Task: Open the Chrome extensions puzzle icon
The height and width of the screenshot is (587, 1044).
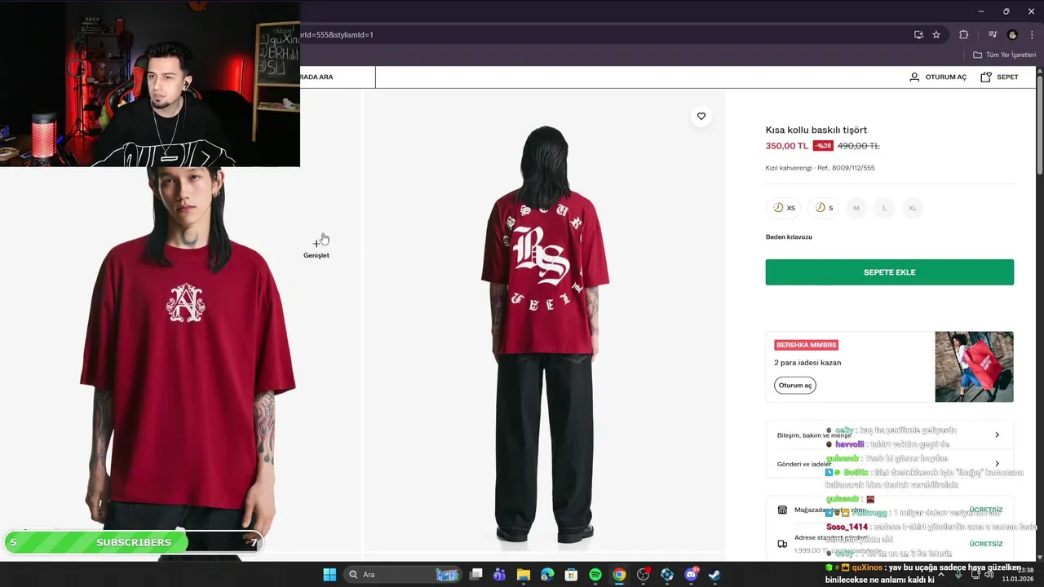Action: coord(963,35)
